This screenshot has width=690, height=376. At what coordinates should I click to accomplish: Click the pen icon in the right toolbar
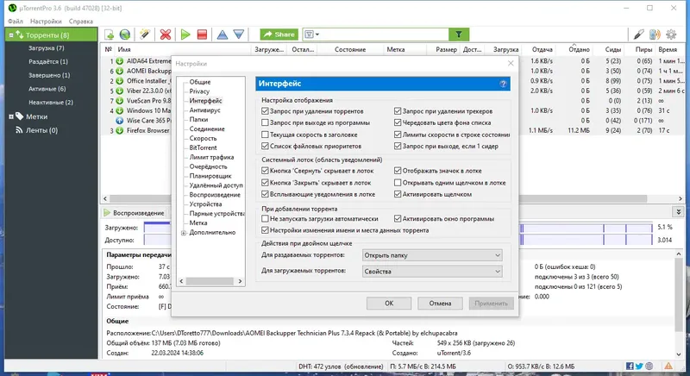pos(638,34)
